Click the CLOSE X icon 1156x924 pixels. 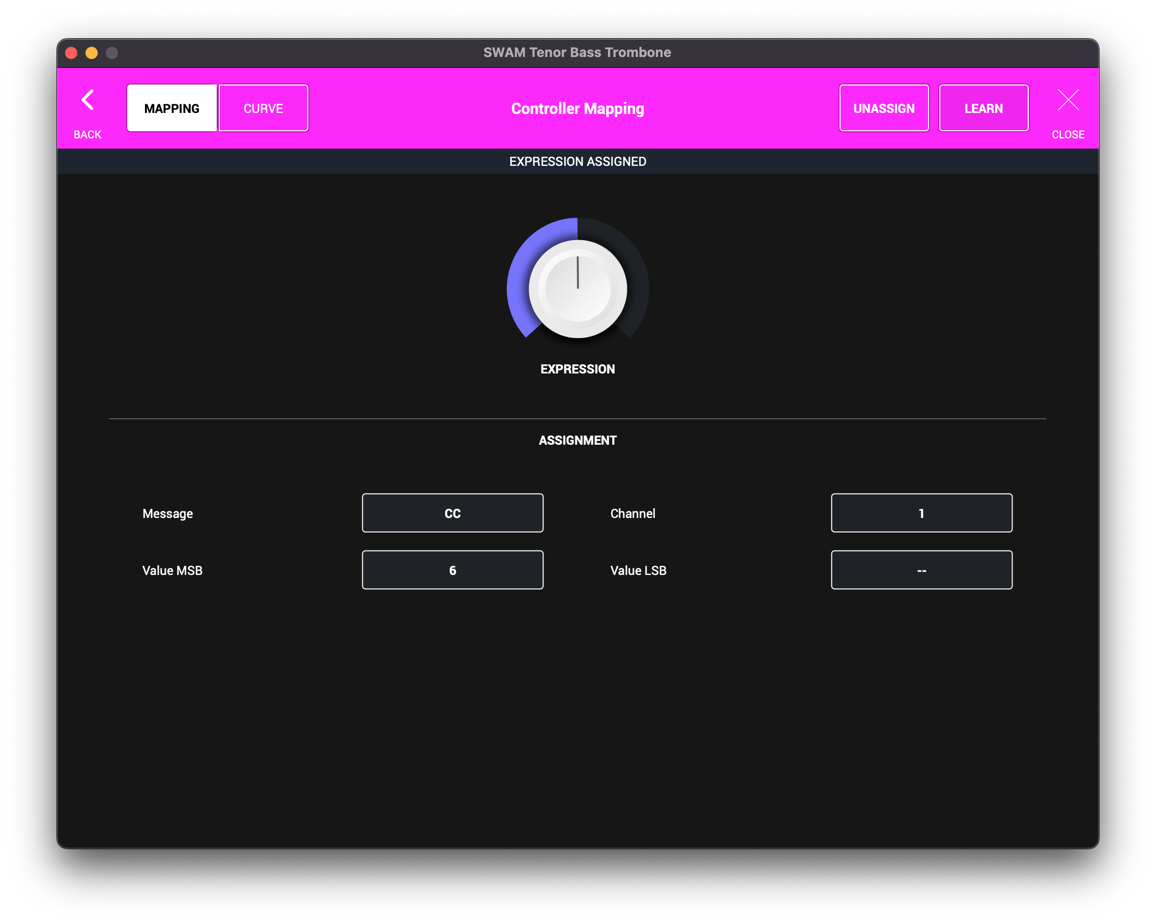pos(1067,100)
